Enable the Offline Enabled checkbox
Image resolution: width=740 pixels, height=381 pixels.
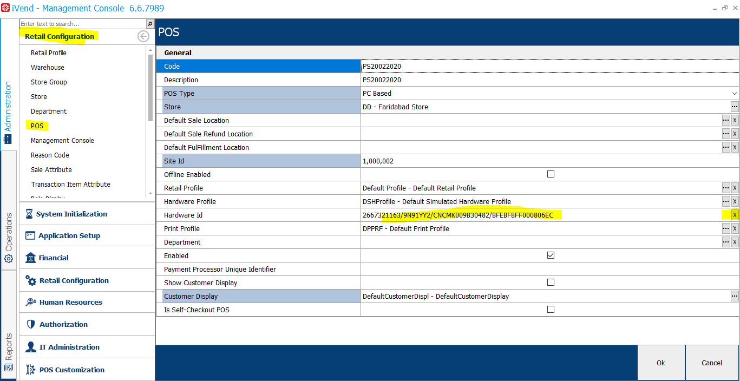click(551, 174)
